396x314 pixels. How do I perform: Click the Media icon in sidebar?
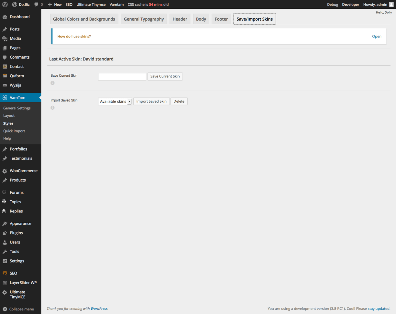5,39
